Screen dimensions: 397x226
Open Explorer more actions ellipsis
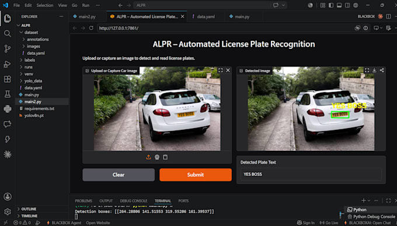[61, 16]
